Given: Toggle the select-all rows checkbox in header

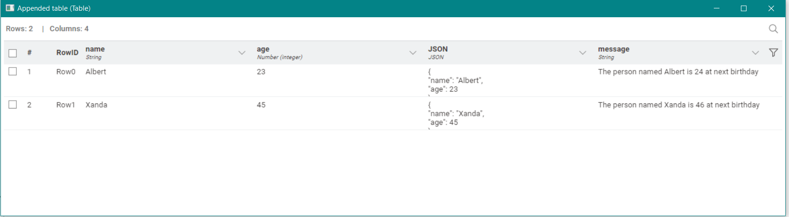Looking at the screenshot, I should 13,53.
